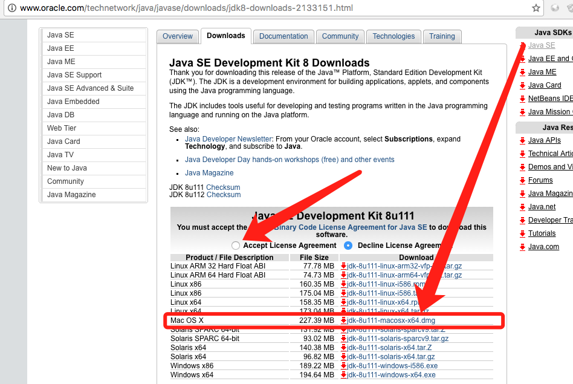
Task: Follow the Java Developer Newsletter link
Action: pyautogui.click(x=228, y=139)
